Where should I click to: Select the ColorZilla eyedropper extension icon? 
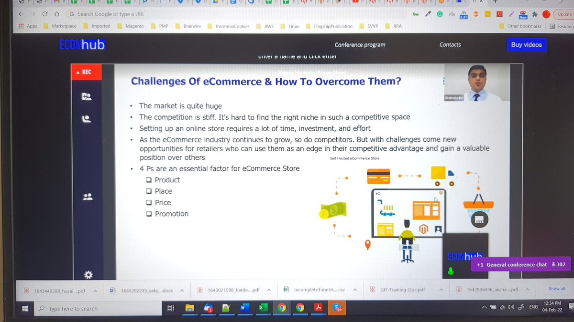(428, 14)
